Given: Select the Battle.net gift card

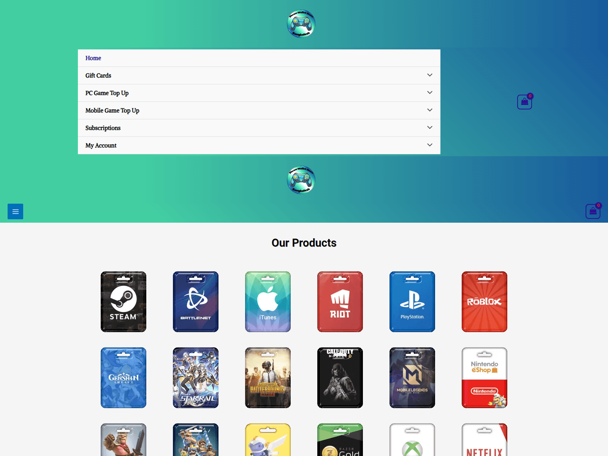Looking at the screenshot, I should point(196,302).
